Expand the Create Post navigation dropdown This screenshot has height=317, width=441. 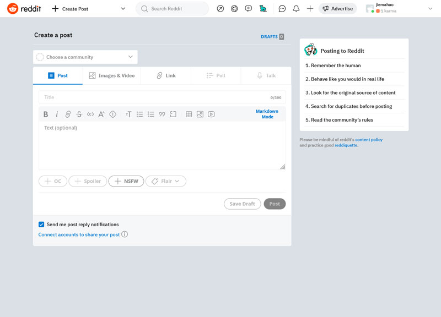pos(123,9)
